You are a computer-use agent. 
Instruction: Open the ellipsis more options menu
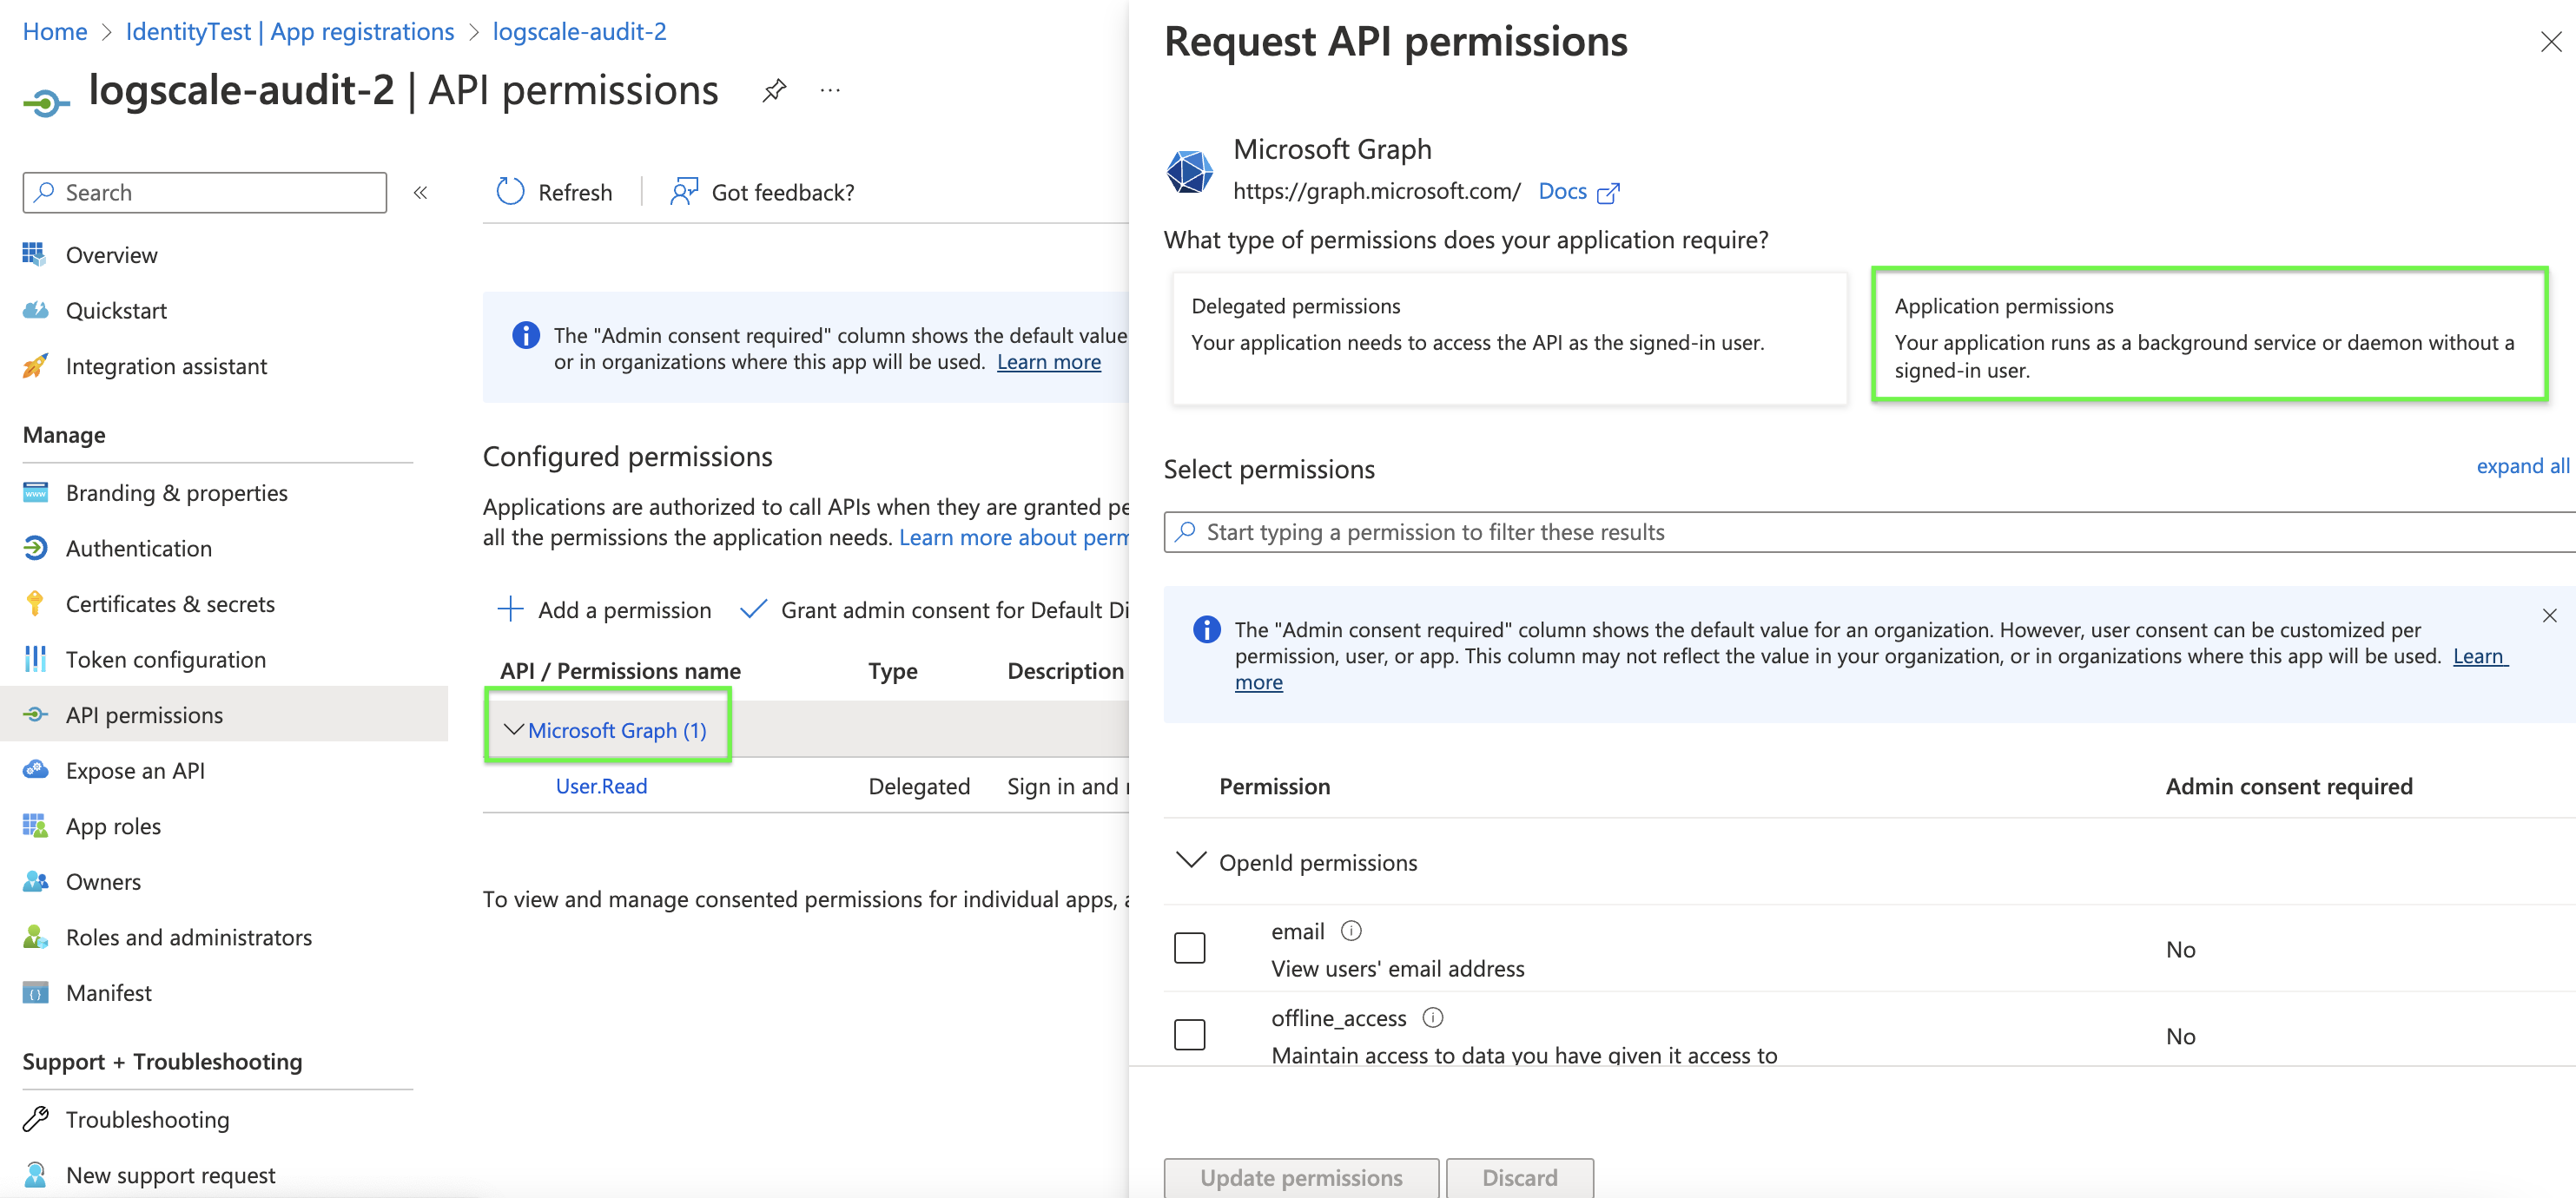pyautogui.click(x=830, y=91)
